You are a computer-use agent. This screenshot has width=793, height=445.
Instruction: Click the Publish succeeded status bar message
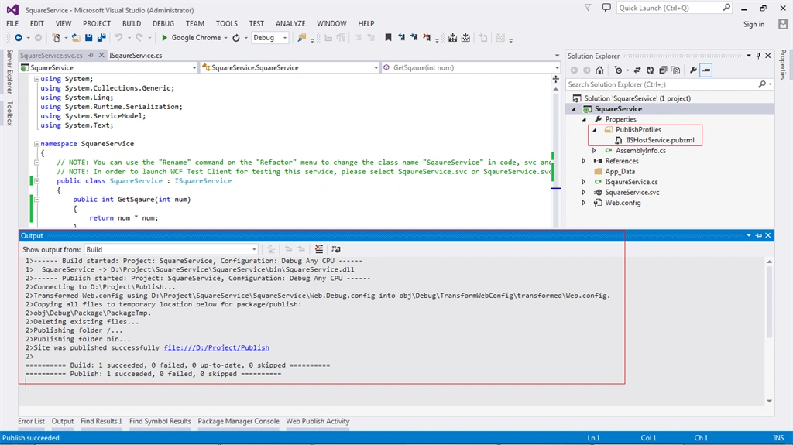31,438
